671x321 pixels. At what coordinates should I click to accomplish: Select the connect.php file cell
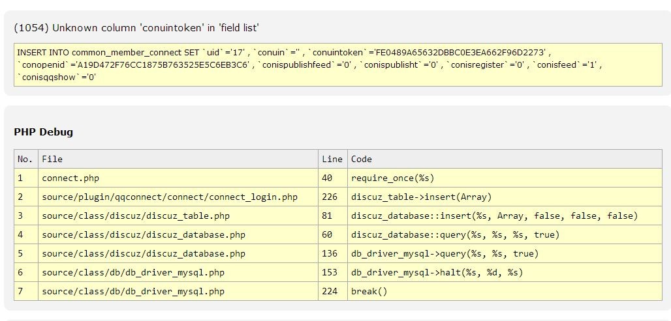click(x=70, y=178)
